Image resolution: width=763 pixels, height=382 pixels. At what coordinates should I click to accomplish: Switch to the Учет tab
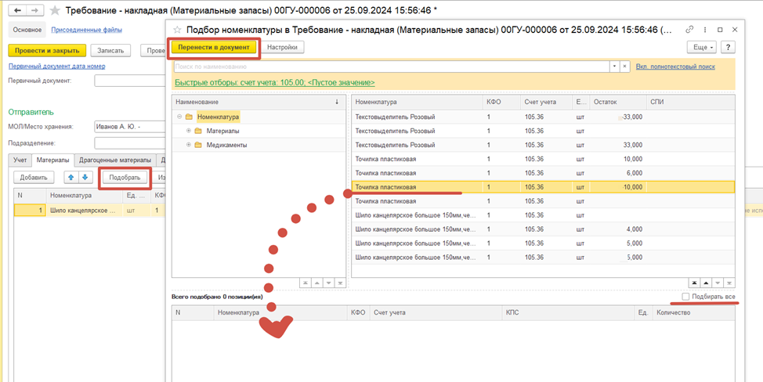pos(20,160)
